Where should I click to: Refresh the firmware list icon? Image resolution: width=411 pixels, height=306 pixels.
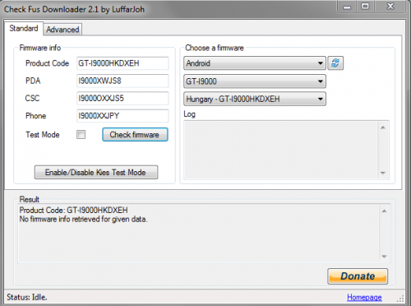tap(335, 63)
